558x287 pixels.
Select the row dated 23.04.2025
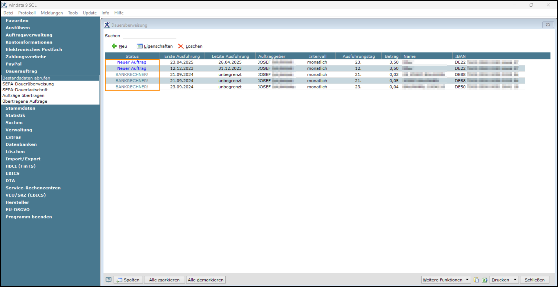pyautogui.click(x=315, y=62)
